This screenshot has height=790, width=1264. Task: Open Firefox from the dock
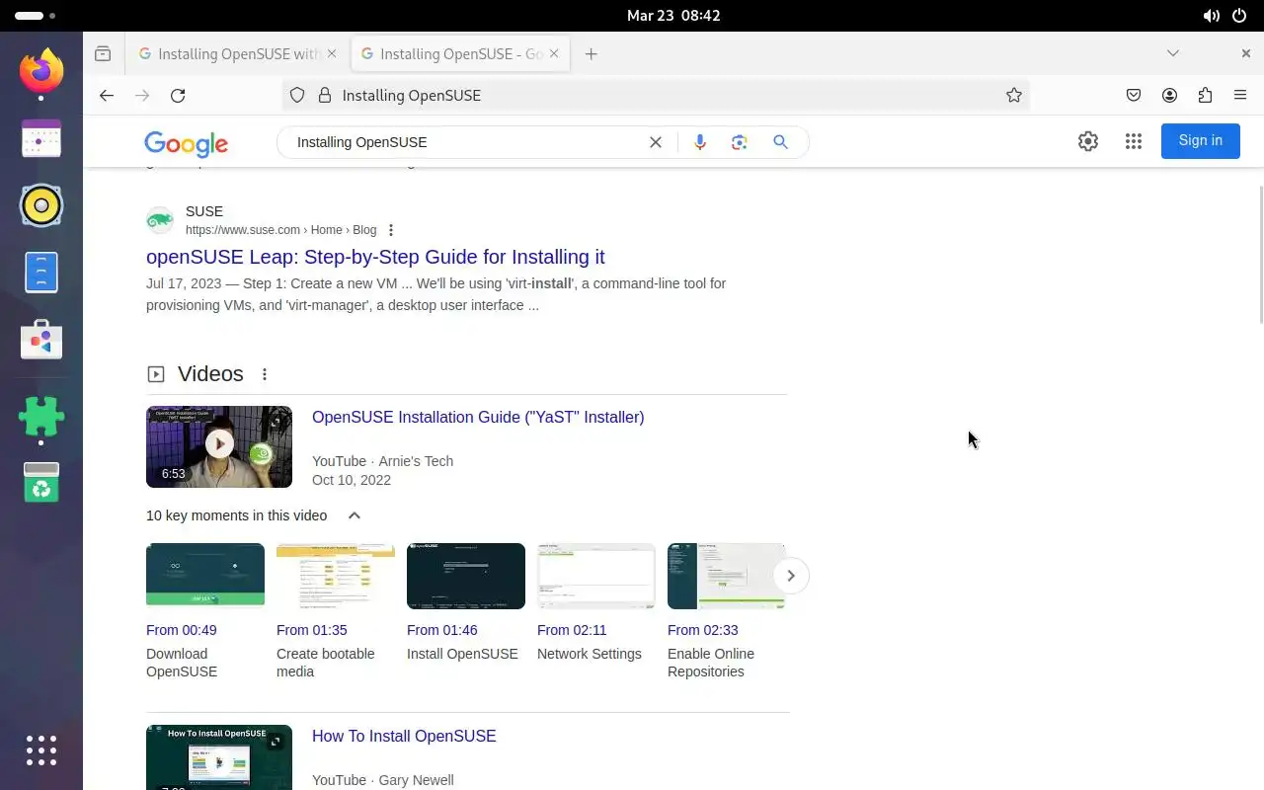tap(41, 71)
